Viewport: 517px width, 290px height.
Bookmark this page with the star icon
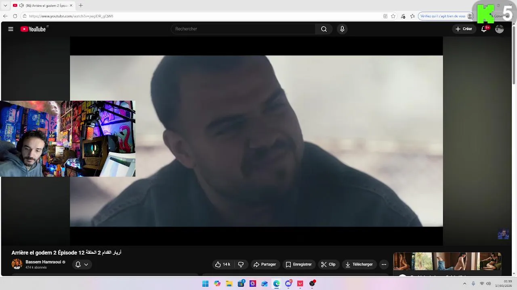pos(393,16)
